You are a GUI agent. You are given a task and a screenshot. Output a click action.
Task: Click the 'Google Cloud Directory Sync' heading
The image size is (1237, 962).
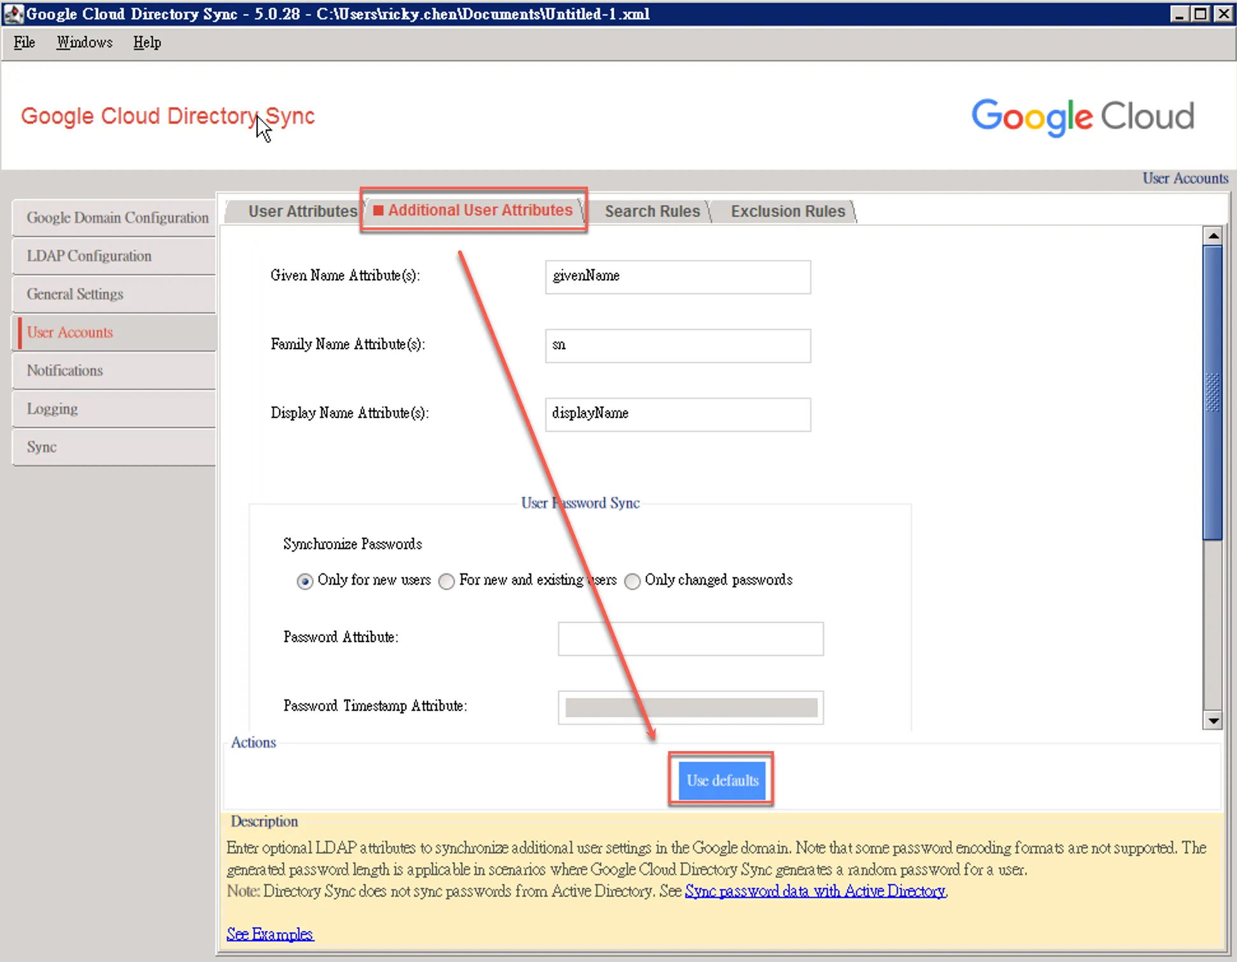[168, 117]
